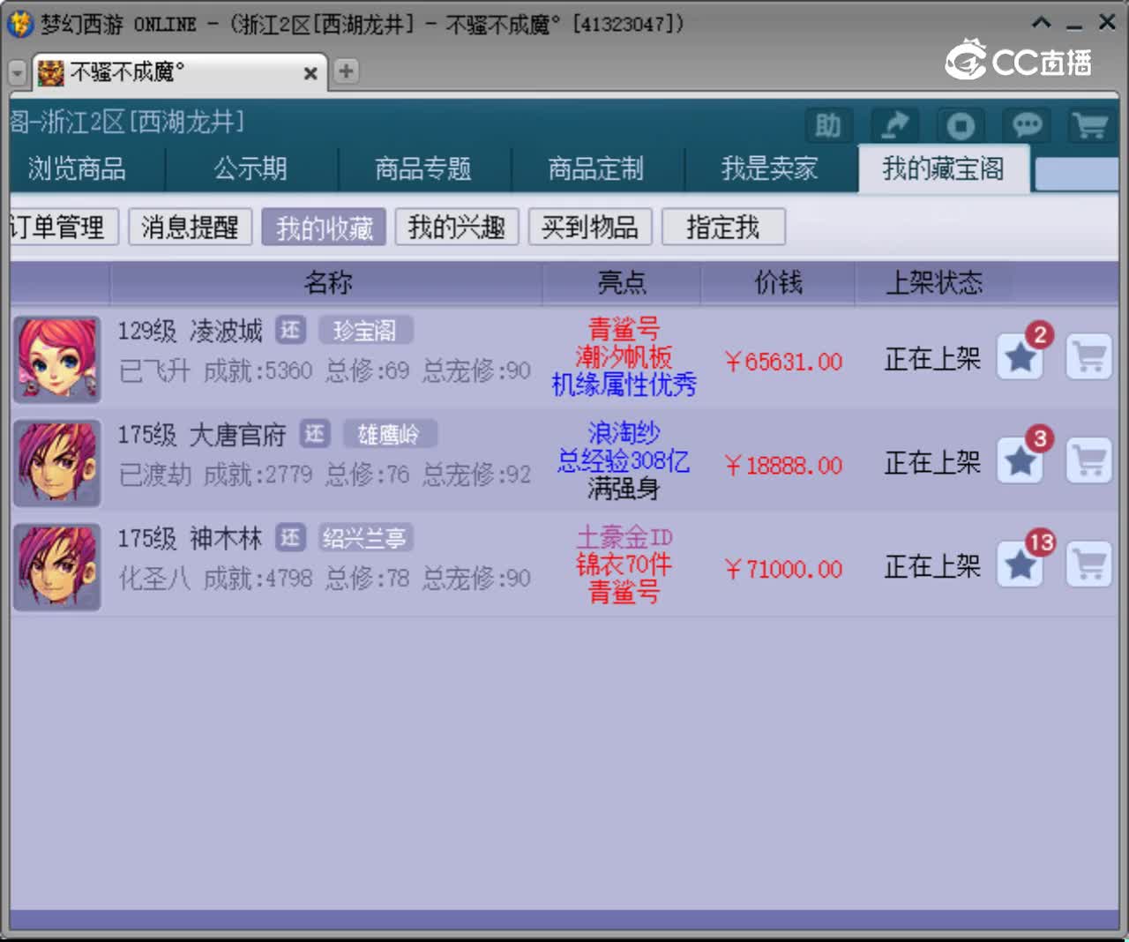
Task: Sort by 价钱 column header
Action: pyautogui.click(x=778, y=283)
